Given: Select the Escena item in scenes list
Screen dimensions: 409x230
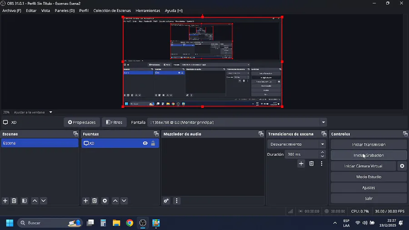Looking at the screenshot, I should [x=40, y=143].
